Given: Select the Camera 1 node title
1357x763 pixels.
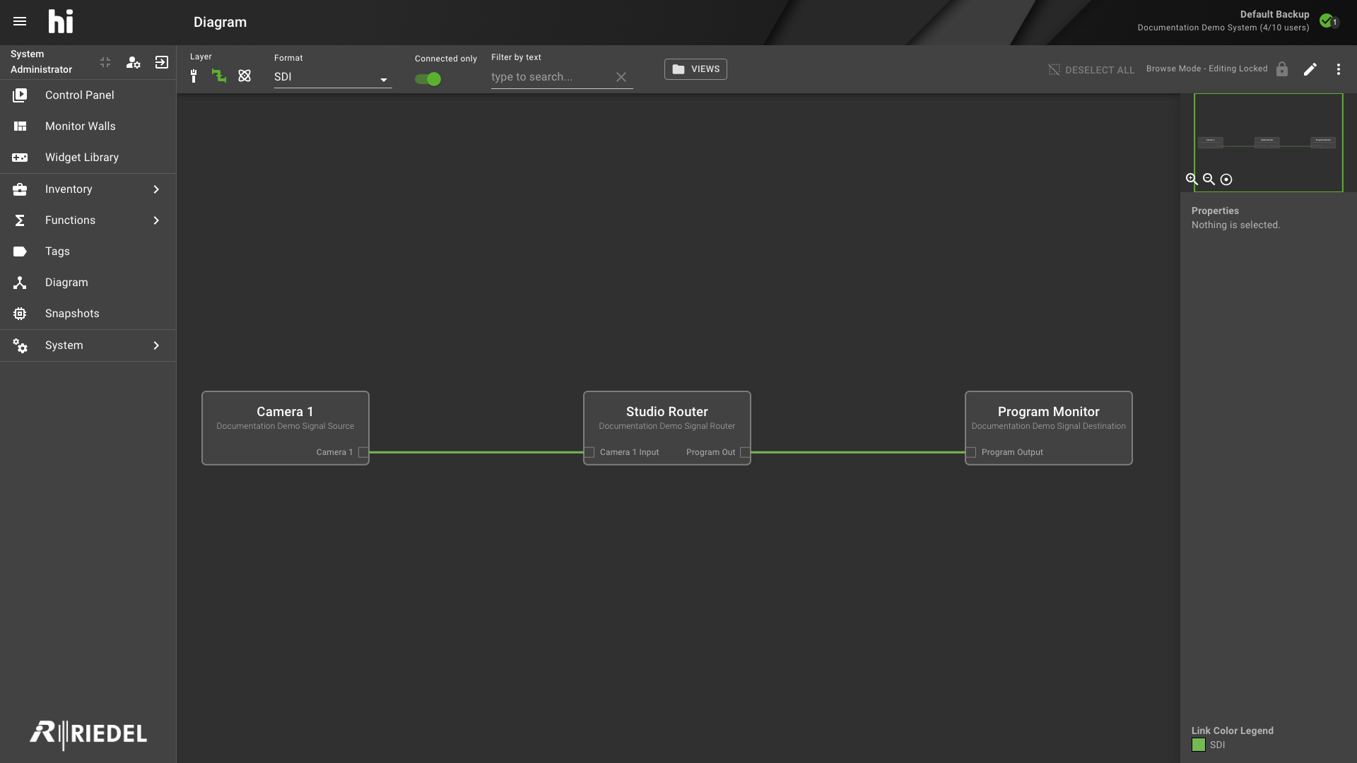Looking at the screenshot, I should click(285, 412).
